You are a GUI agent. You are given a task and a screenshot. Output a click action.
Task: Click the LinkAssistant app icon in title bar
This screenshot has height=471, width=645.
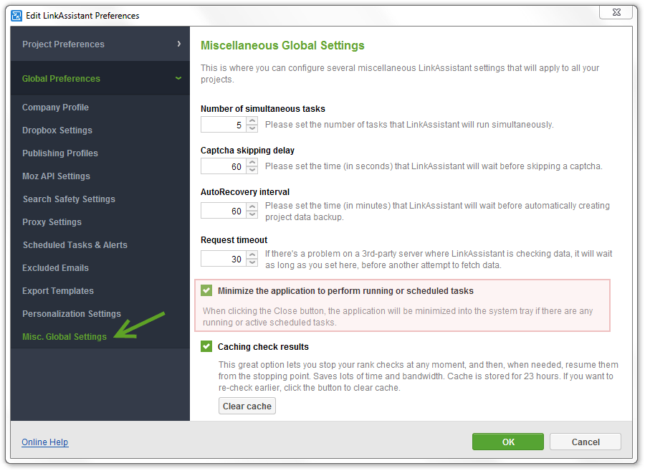[x=16, y=15]
